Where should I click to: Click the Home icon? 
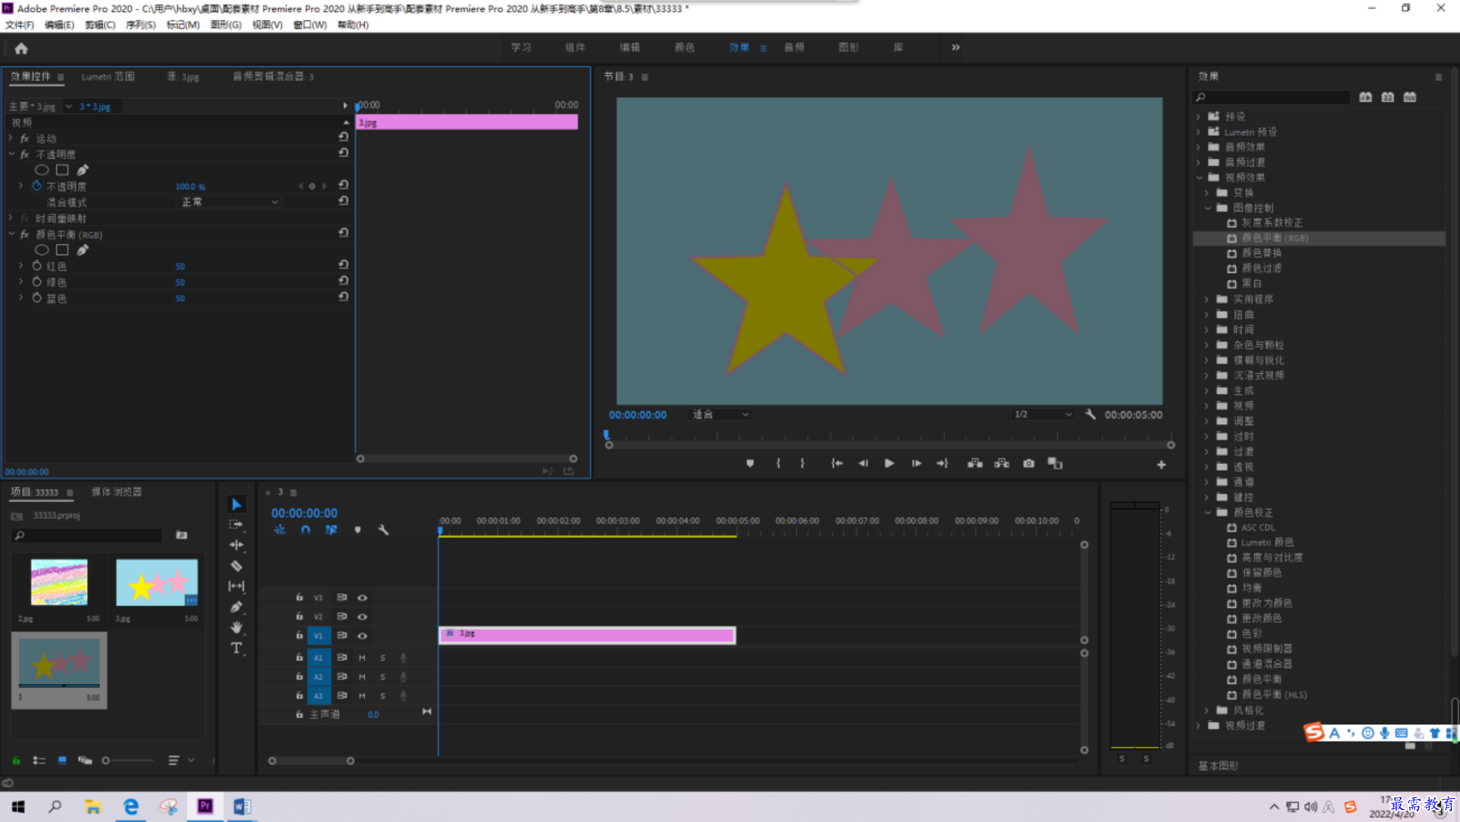[21, 49]
